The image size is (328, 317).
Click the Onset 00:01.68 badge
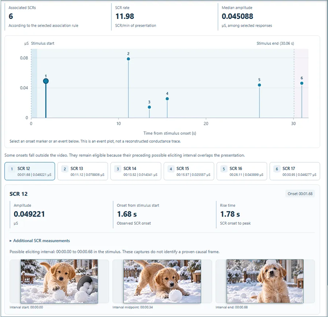pyautogui.click(x=300, y=194)
